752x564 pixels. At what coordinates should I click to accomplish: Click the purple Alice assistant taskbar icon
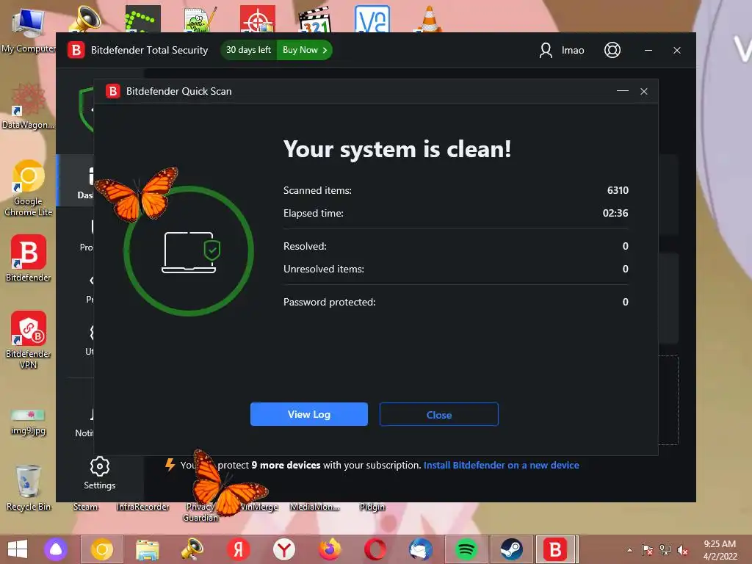[x=56, y=549]
